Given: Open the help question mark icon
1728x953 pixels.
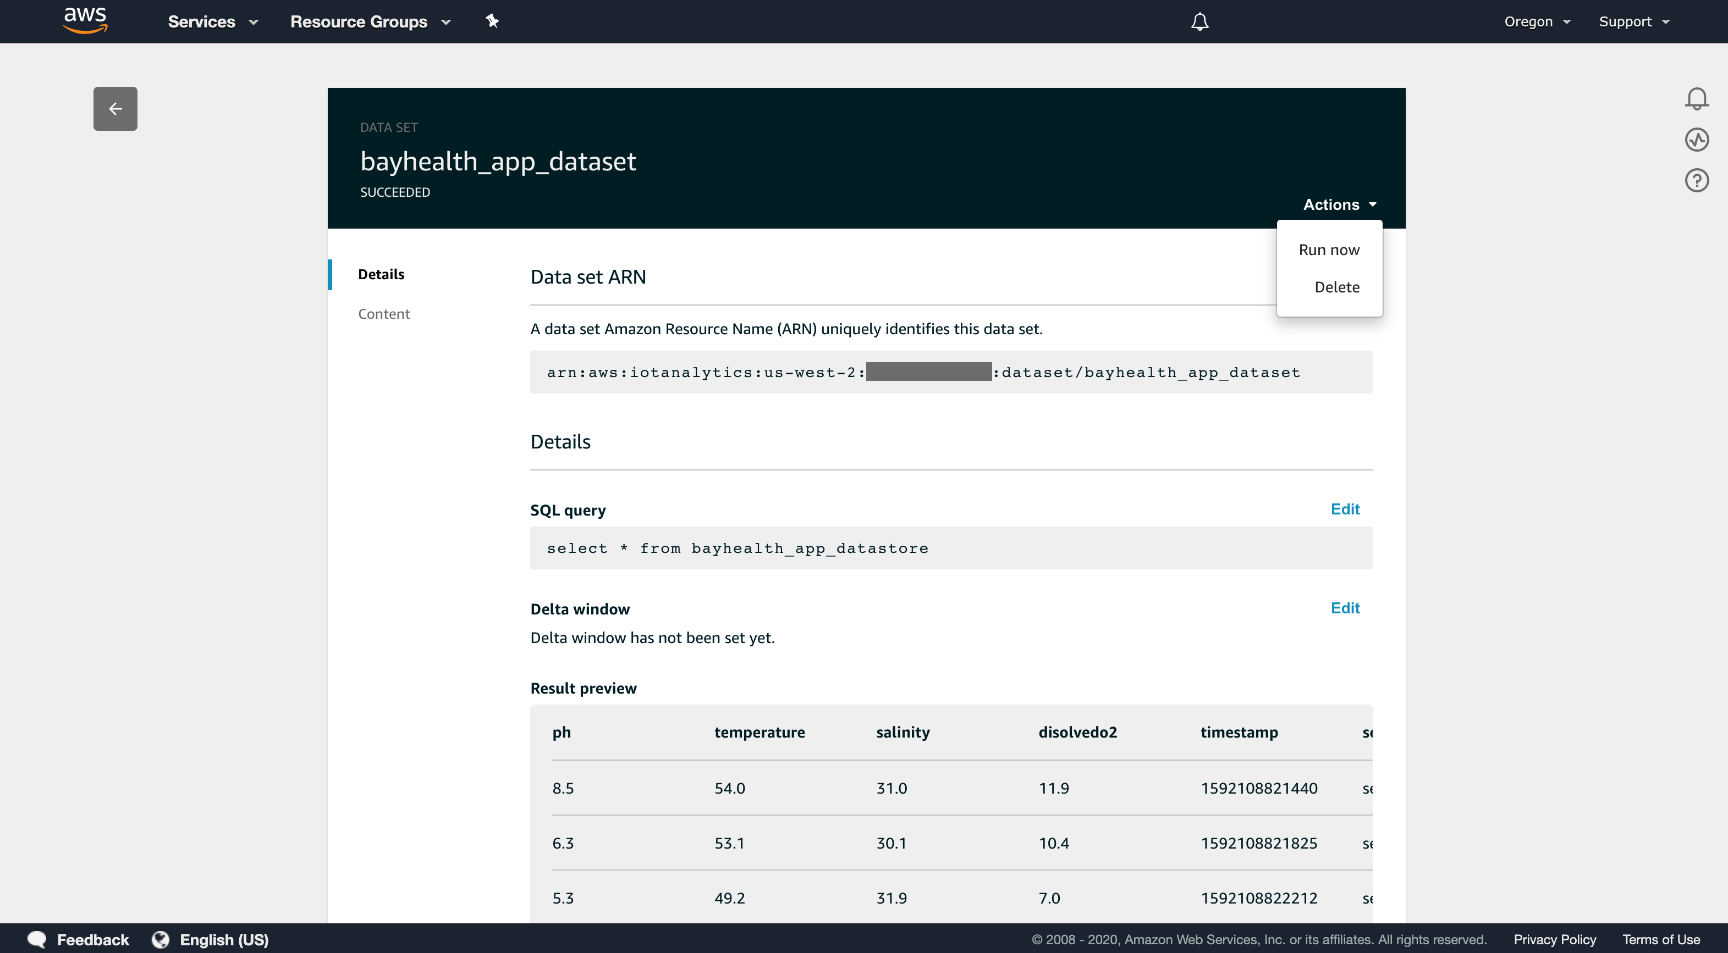Looking at the screenshot, I should click(x=1697, y=180).
